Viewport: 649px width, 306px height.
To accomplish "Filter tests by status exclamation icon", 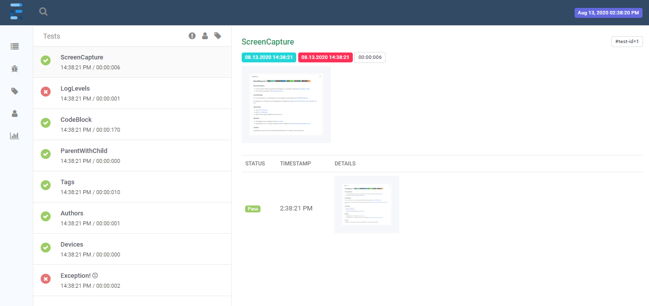I will click(192, 36).
